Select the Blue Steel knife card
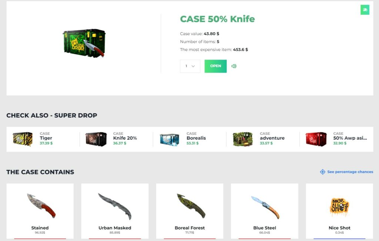 (264, 211)
